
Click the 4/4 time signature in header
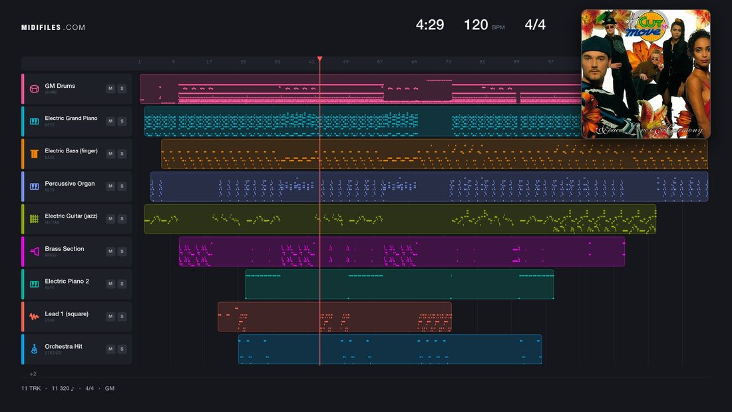click(535, 25)
